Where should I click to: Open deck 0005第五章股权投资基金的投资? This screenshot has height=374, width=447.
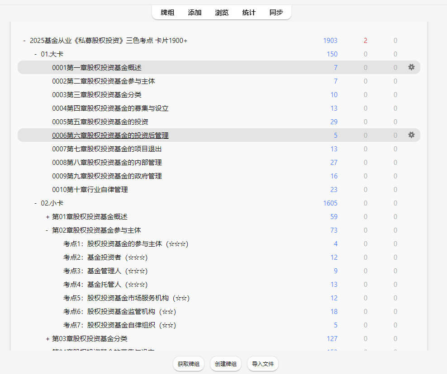[x=100, y=122]
